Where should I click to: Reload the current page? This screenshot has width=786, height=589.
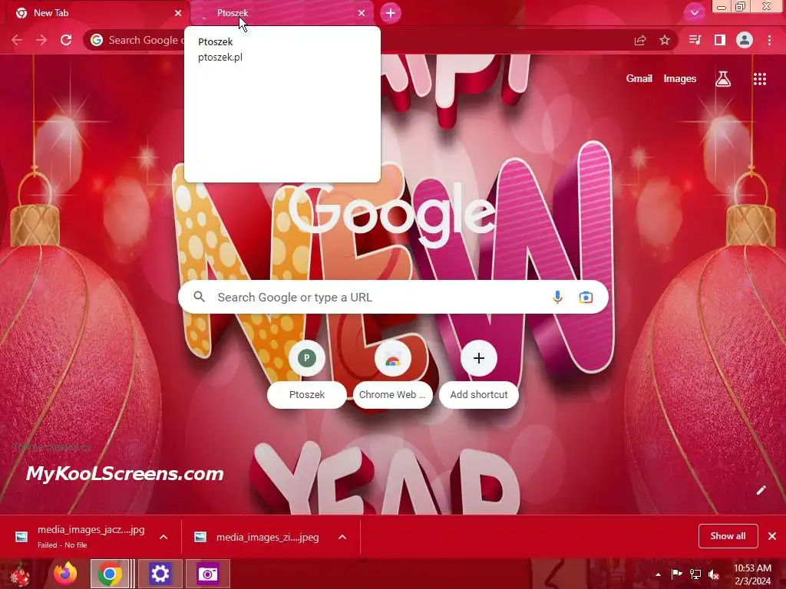click(x=66, y=40)
